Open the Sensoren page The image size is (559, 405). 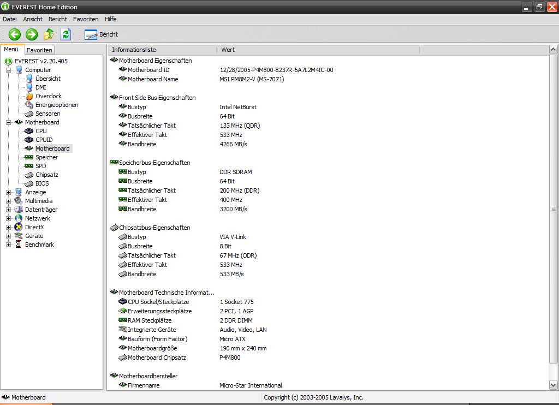pos(47,114)
